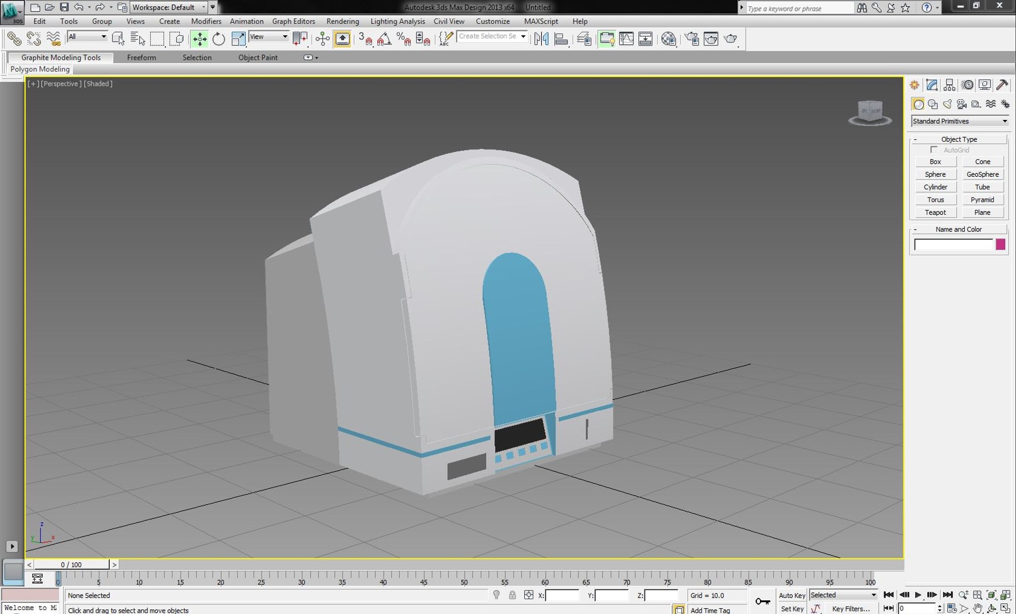Click the ViewCube in the viewport
Image resolution: width=1016 pixels, height=614 pixels.
870,111
